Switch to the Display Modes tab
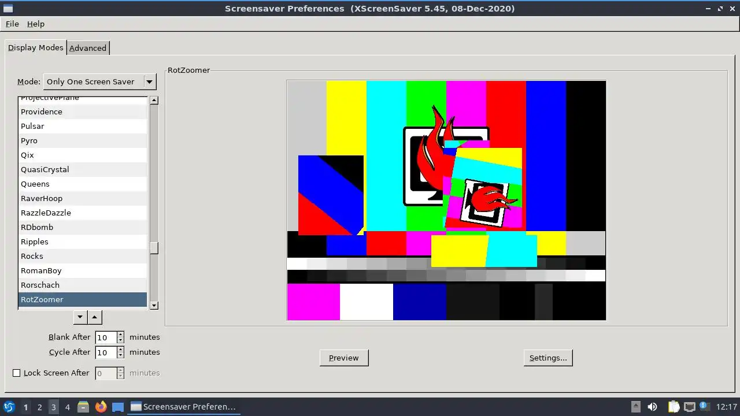This screenshot has height=416, width=740. pos(36,47)
